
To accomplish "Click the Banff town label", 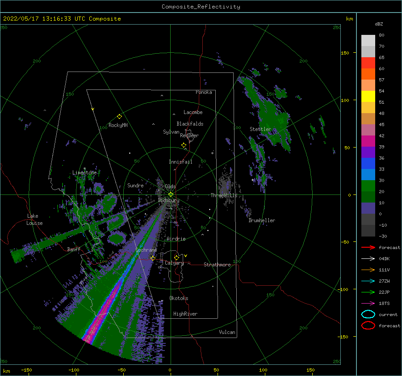I will coord(74,249).
